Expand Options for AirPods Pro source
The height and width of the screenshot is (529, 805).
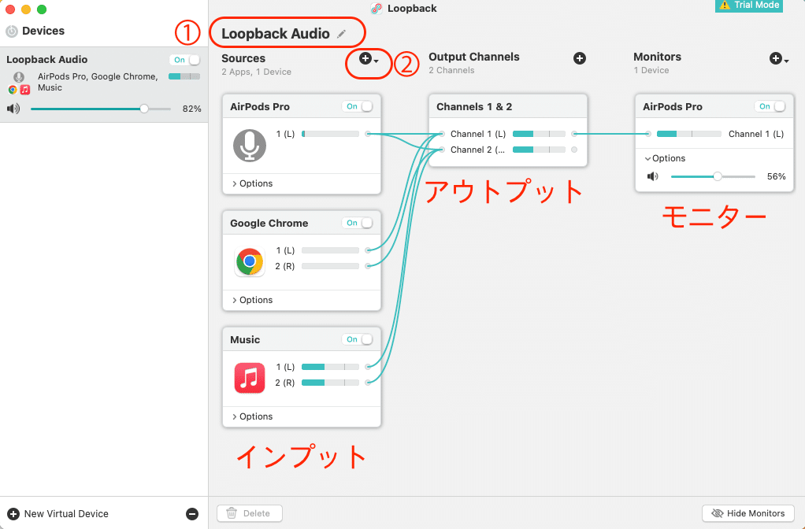click(x=252, y=183)
